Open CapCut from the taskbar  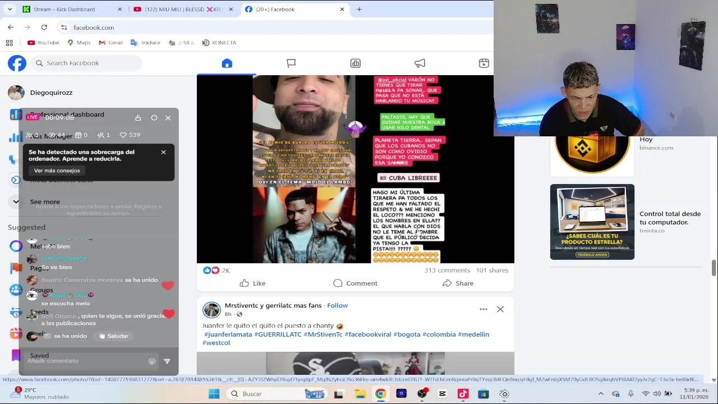click(x=443, y=394)
